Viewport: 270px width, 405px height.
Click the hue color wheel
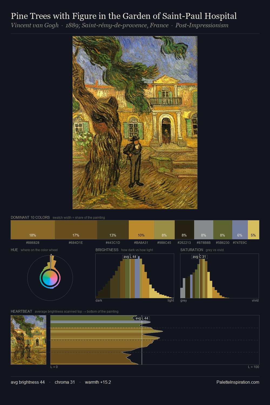point(50,278)
